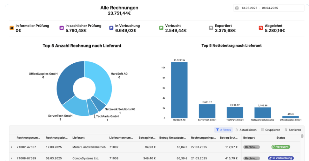Expand invoice row 71002-47657

point(12,147)
